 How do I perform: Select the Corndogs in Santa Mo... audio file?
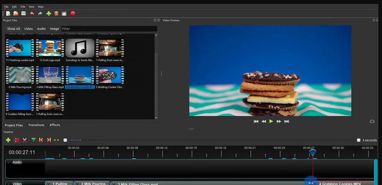point(80,48)
